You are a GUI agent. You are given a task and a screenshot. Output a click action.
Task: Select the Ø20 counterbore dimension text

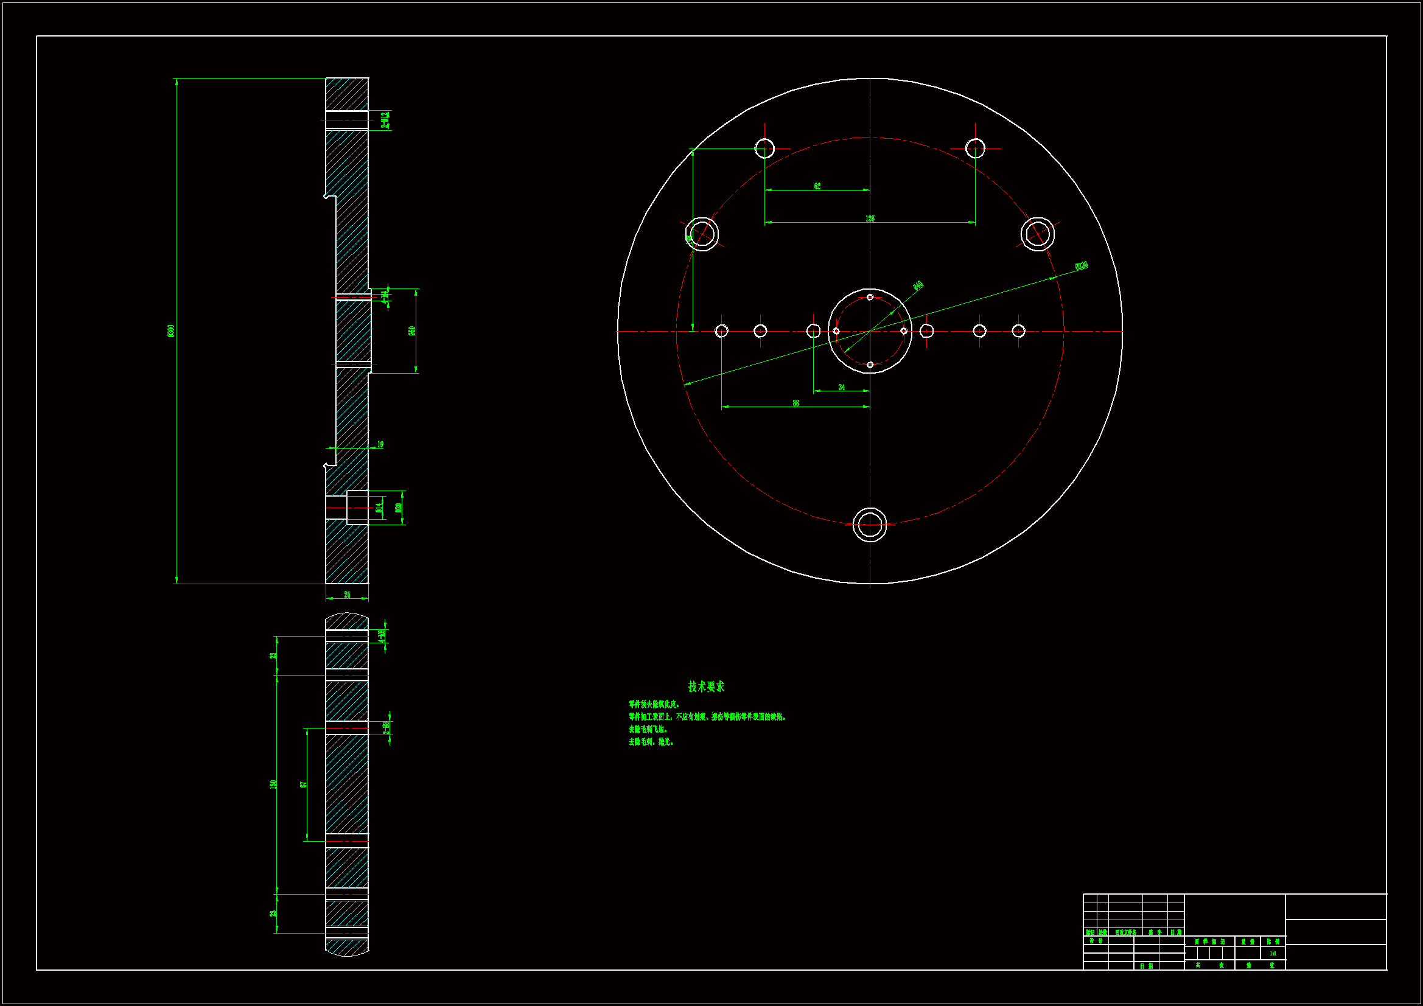click(399, 507)
